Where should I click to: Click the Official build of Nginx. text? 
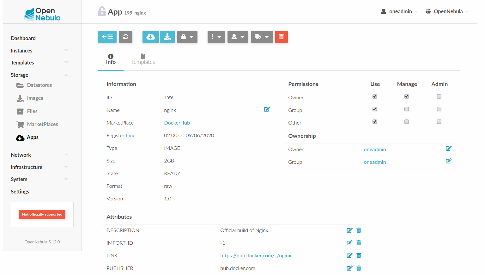tap(245, 230)
